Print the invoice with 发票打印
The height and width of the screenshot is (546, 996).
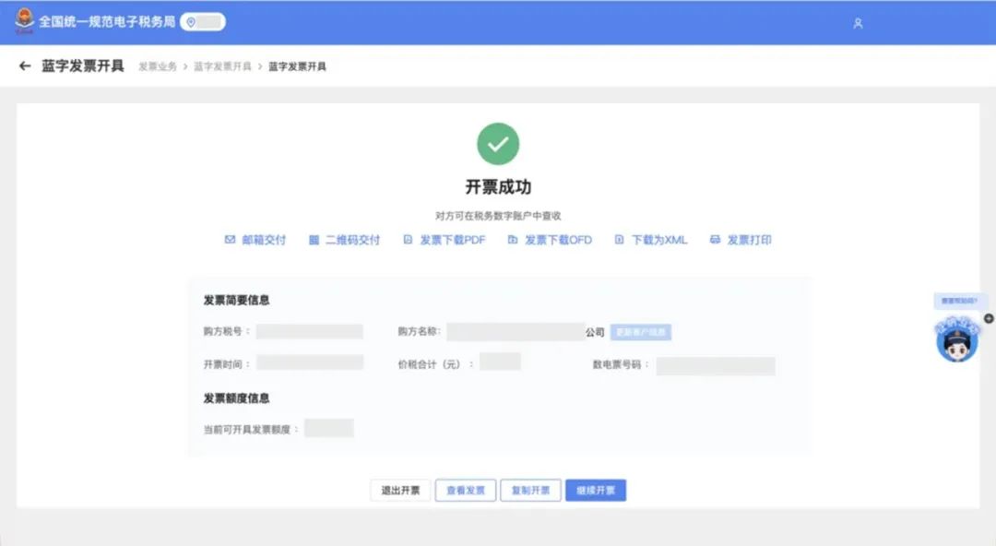pos(741,240)
